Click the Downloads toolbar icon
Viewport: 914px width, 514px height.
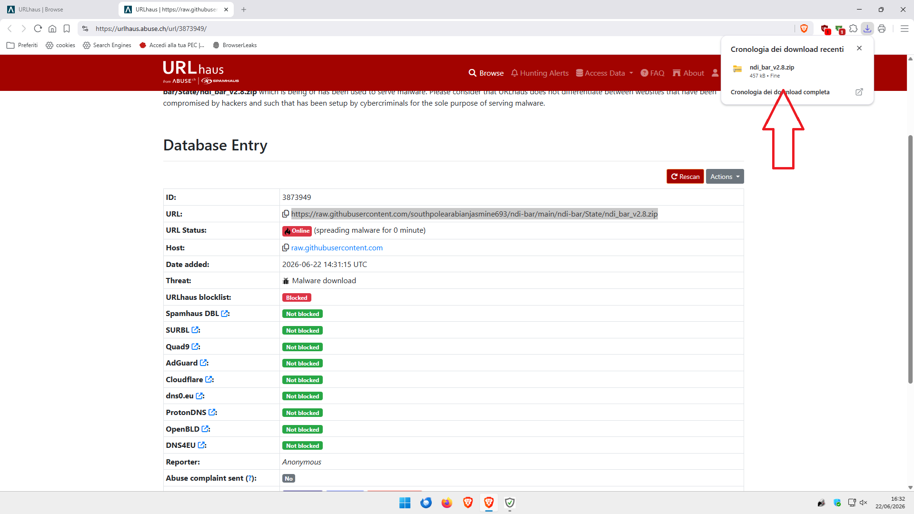coord(867,29)
